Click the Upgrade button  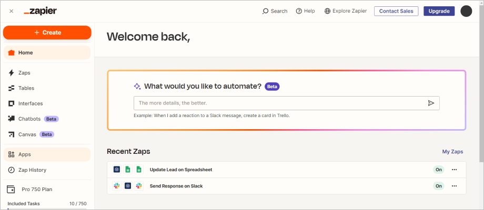[439, 11]
